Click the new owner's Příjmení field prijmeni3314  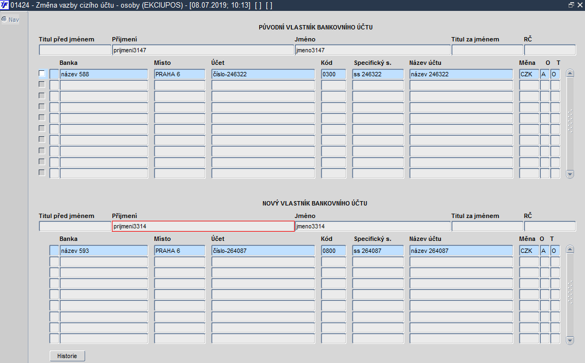[x=203, y=226]
